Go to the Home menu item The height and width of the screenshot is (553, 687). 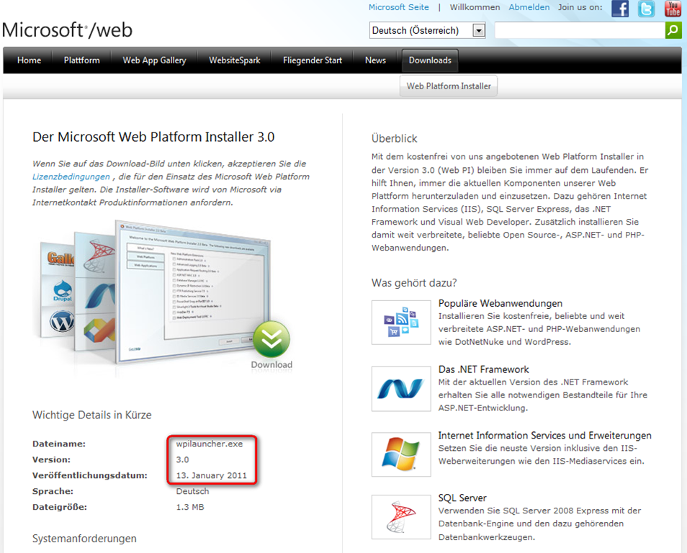coord(30,60)
